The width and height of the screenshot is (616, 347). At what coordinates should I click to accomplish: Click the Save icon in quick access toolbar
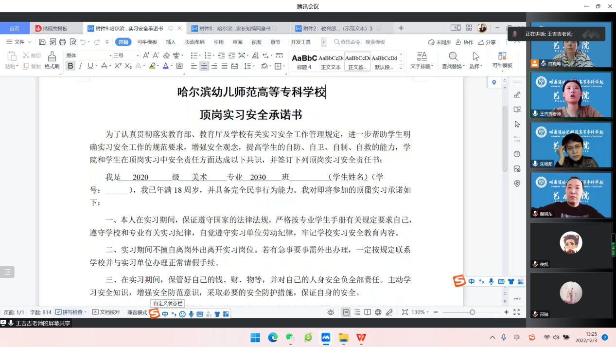pyautogui.click(x=42, y=42)
